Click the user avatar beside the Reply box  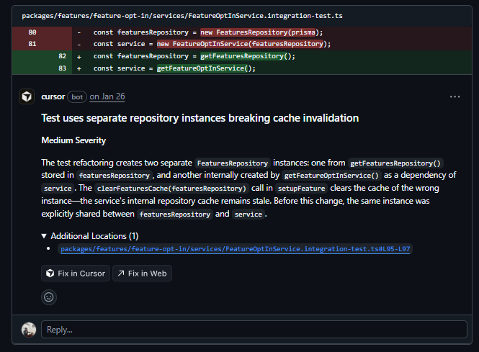point(29,330)
